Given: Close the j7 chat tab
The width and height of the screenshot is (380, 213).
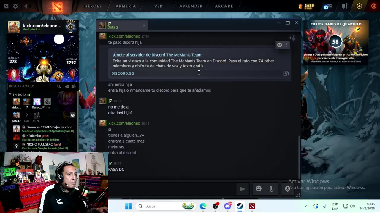Looking at the screenshot, I should point(144,25).
